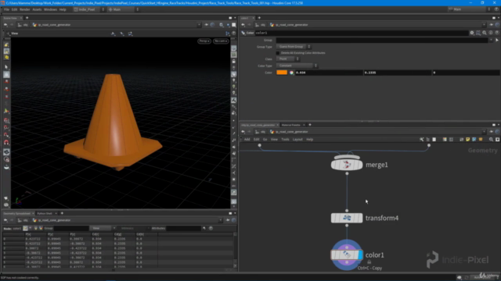Click the Attributes filter field
This screenshot has width=501, height=281.
[x=183, y=228]
